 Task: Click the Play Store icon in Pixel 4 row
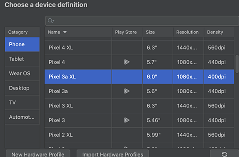tap(127, 62)
